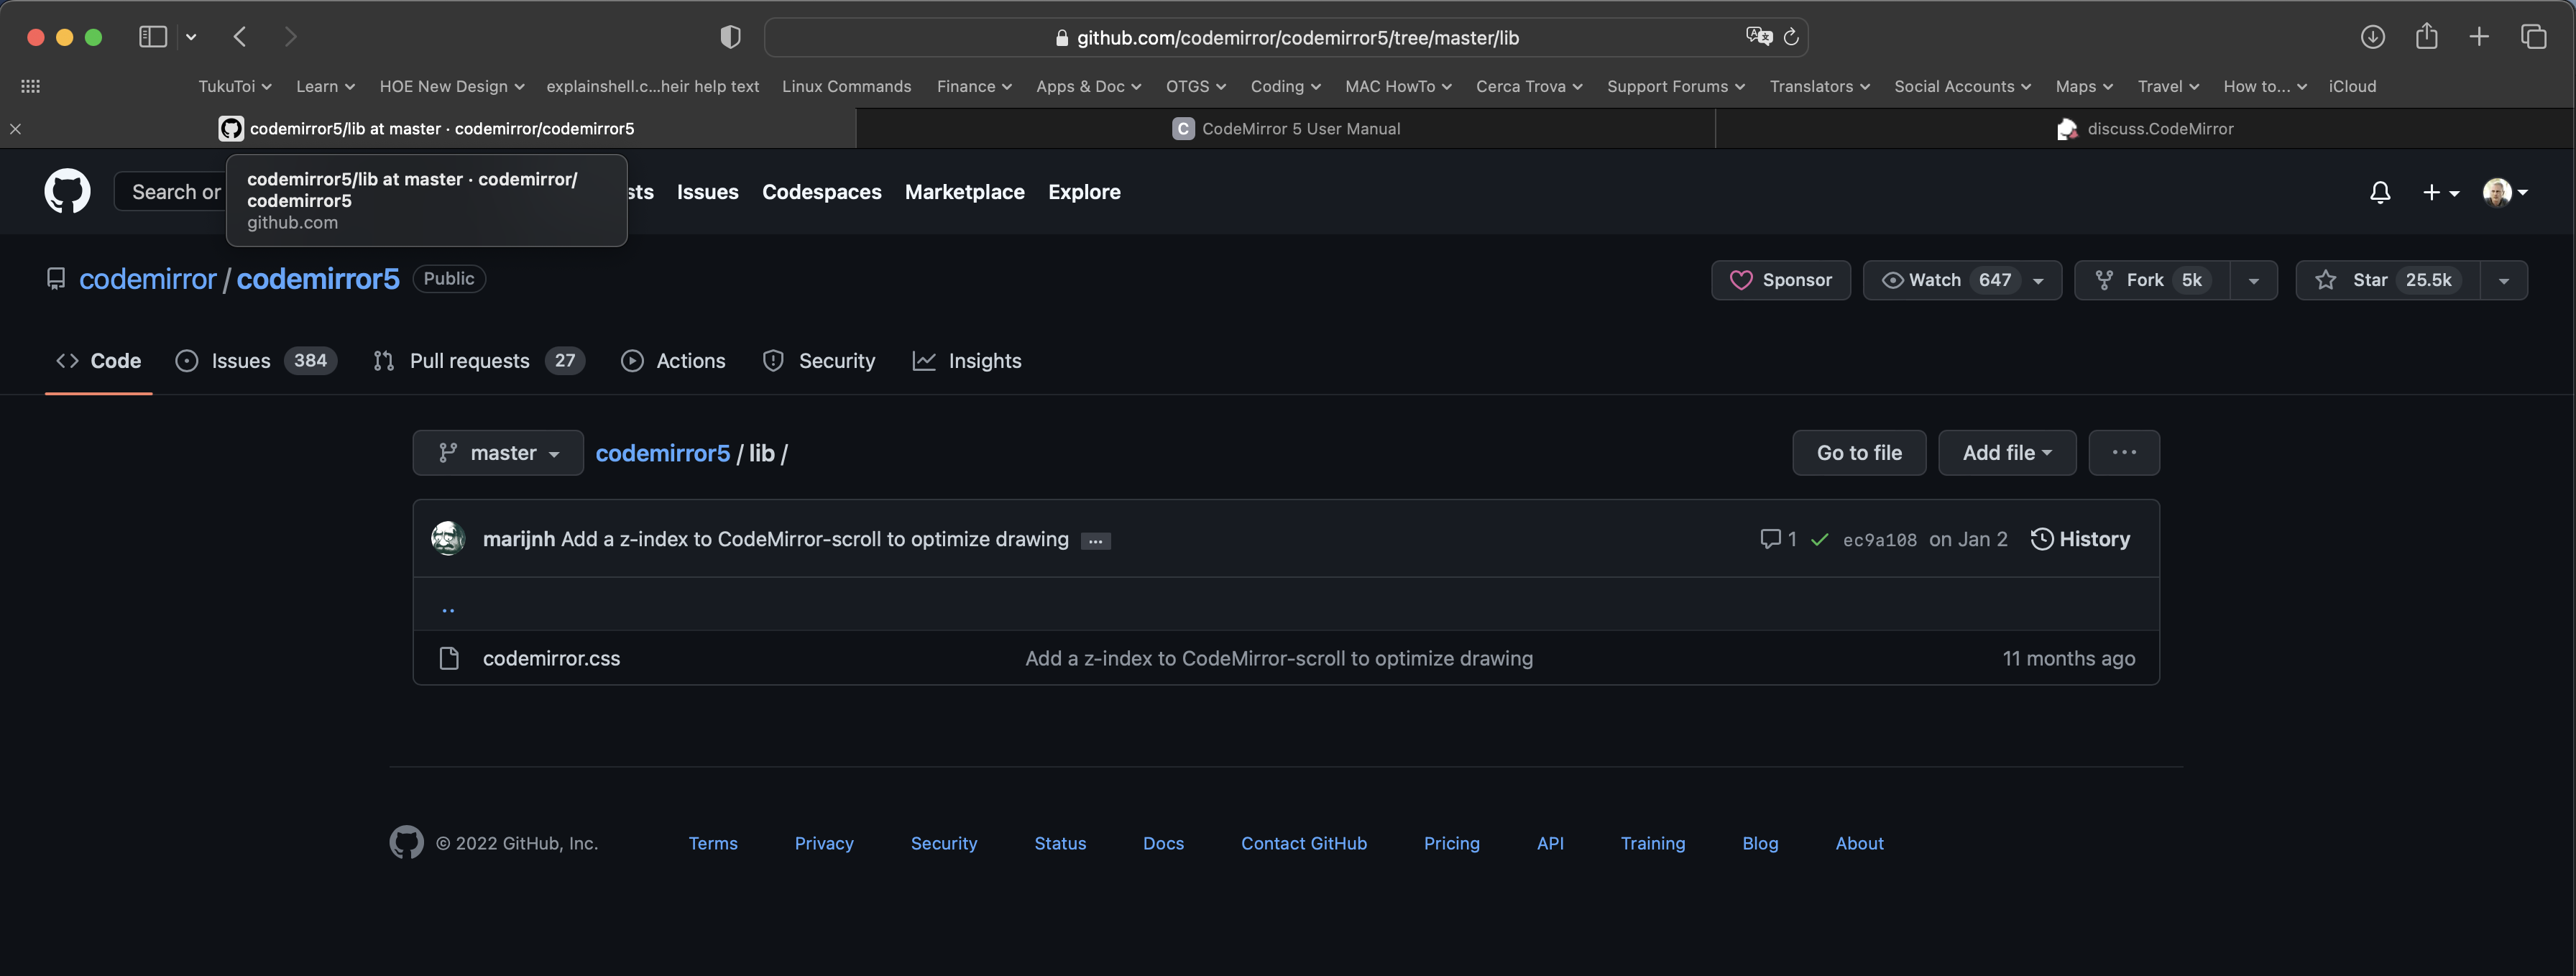Viewport: 2576px width, 976px height.
Task: Open the iCloud bookmark
Action: pos(2352,86)
